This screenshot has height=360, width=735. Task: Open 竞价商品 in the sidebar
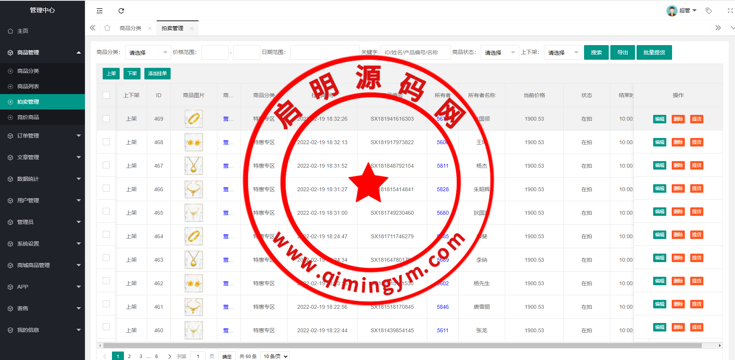click(28, 117)
